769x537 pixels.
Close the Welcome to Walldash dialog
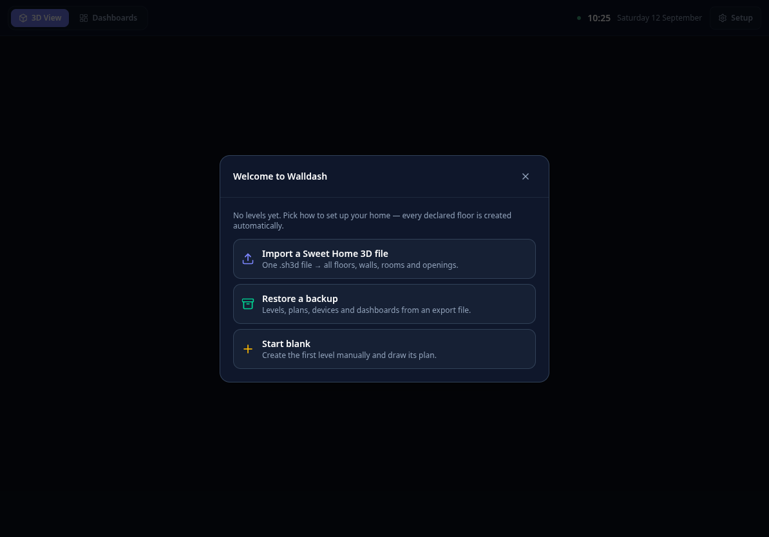pyautogui.click(x=526, y=176)
